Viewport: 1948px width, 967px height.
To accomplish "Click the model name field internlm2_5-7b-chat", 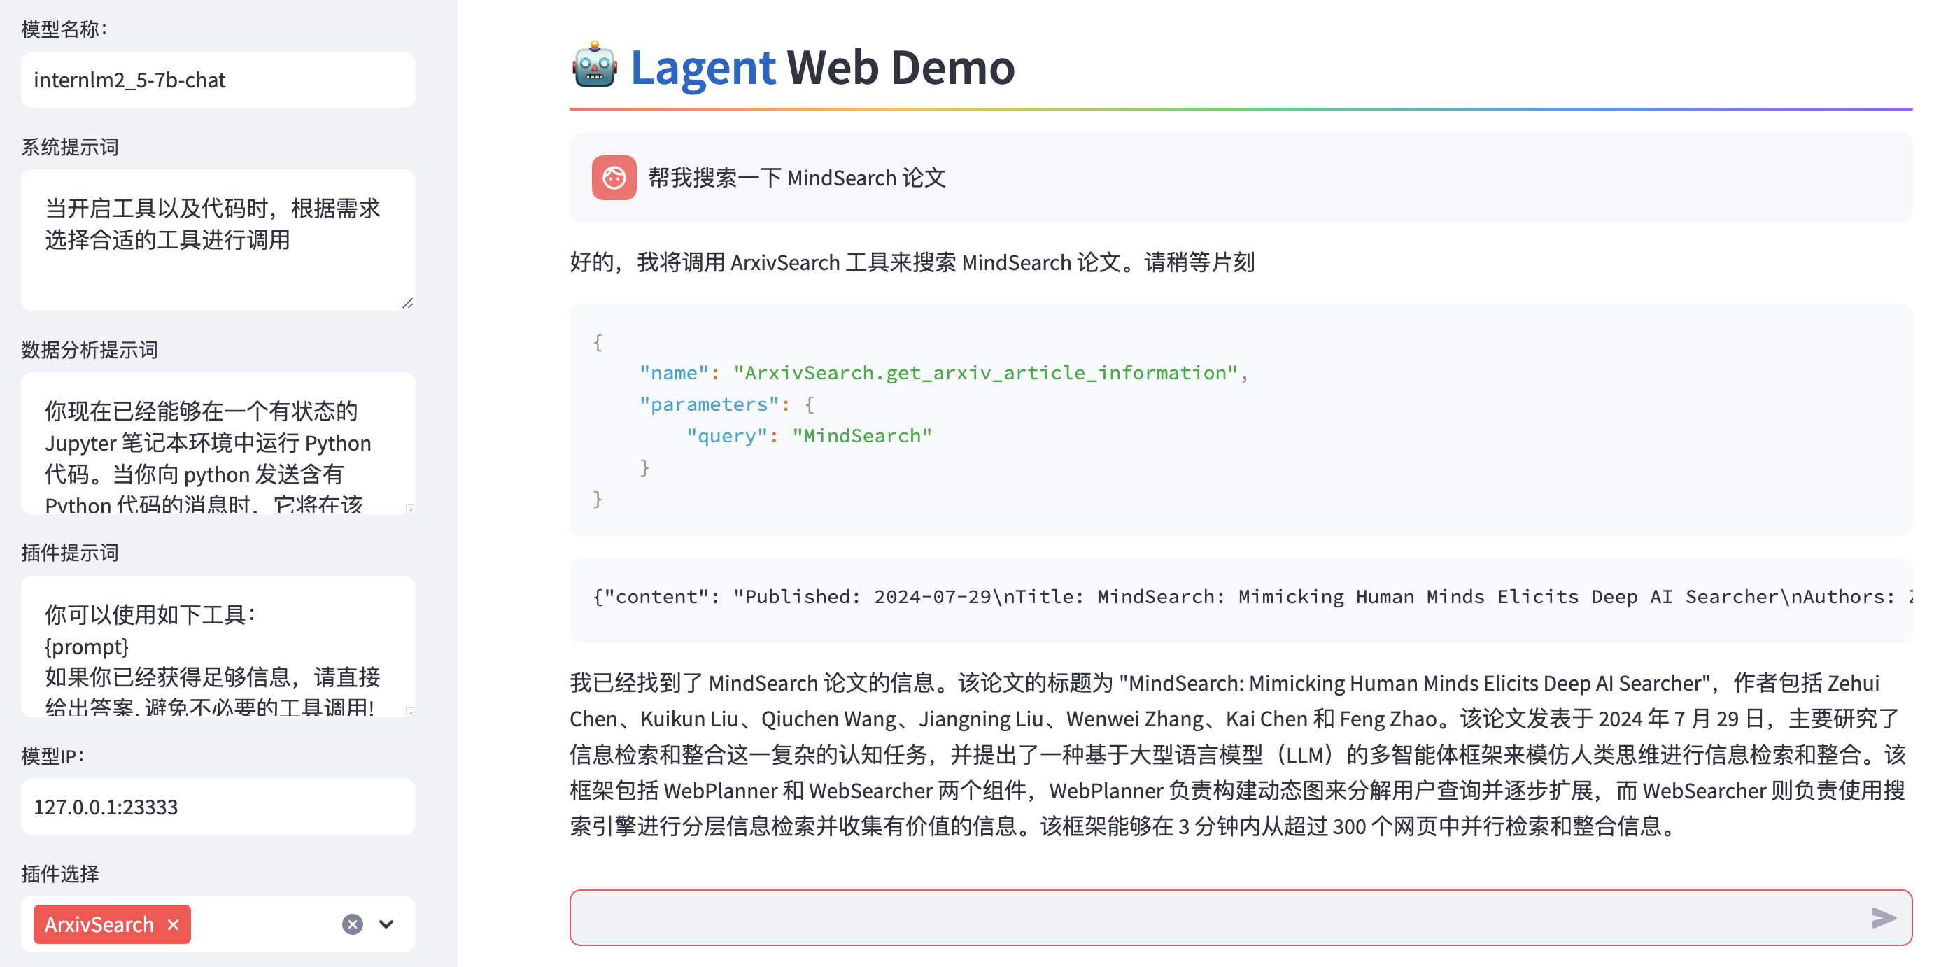I will (218, 79).
